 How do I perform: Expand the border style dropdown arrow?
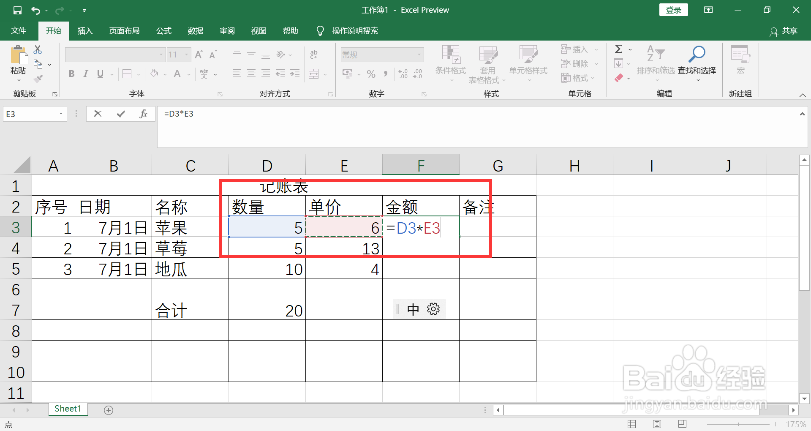(138, 74)
